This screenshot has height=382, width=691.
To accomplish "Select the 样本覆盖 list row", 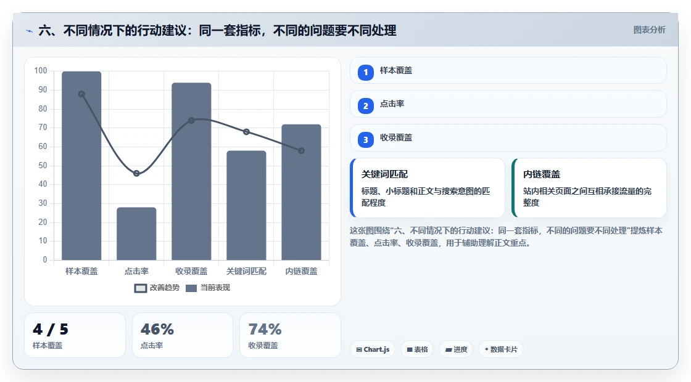I will 508,70.
